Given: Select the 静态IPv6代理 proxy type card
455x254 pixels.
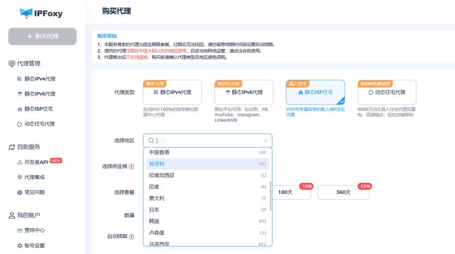Looking at the screenshot, I should [x=244, y=92].
